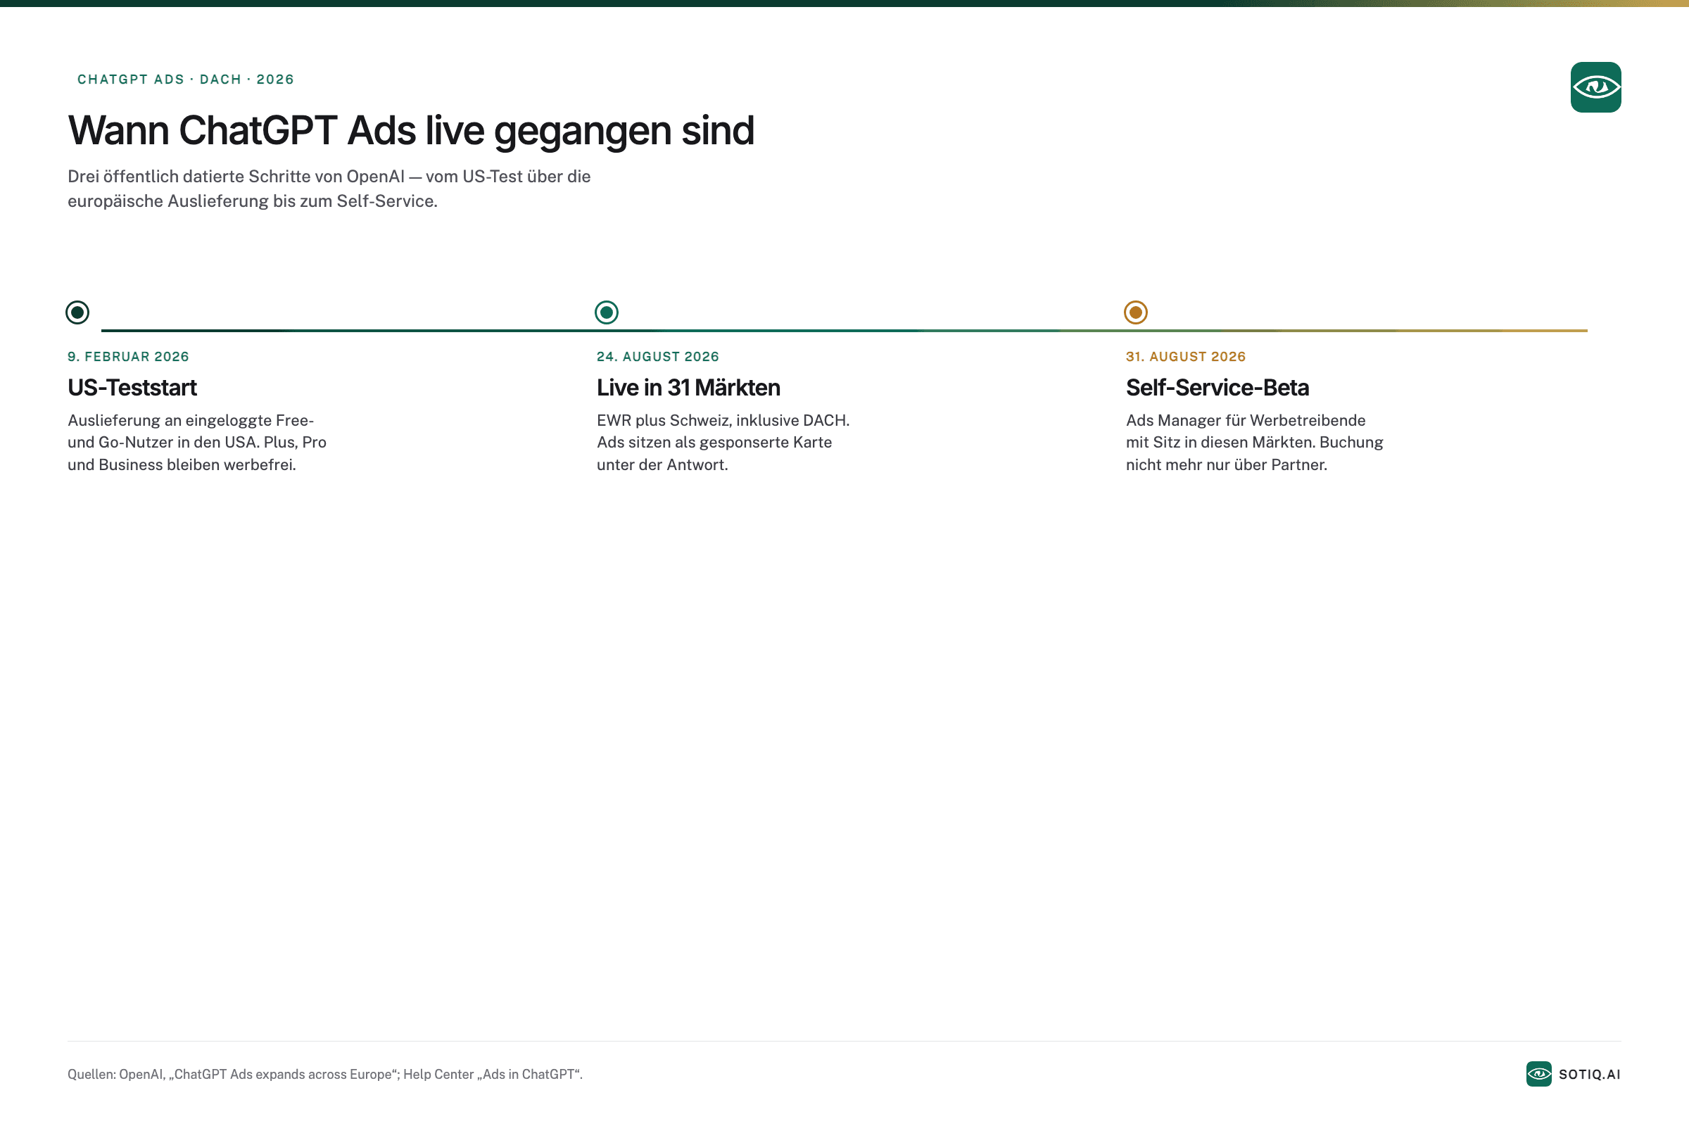Select the orange 31. August 2026 marker

tap(1136, 312)
